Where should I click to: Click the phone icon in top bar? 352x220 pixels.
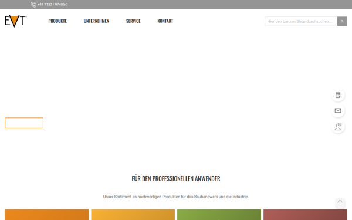click(x=33, y=5)
